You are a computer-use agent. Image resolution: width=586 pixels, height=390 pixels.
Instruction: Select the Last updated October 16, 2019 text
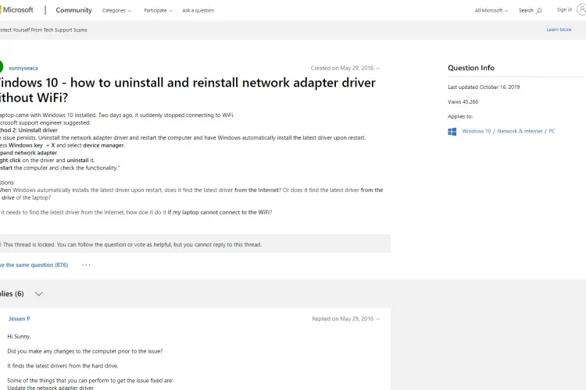(x=484, y=87)
